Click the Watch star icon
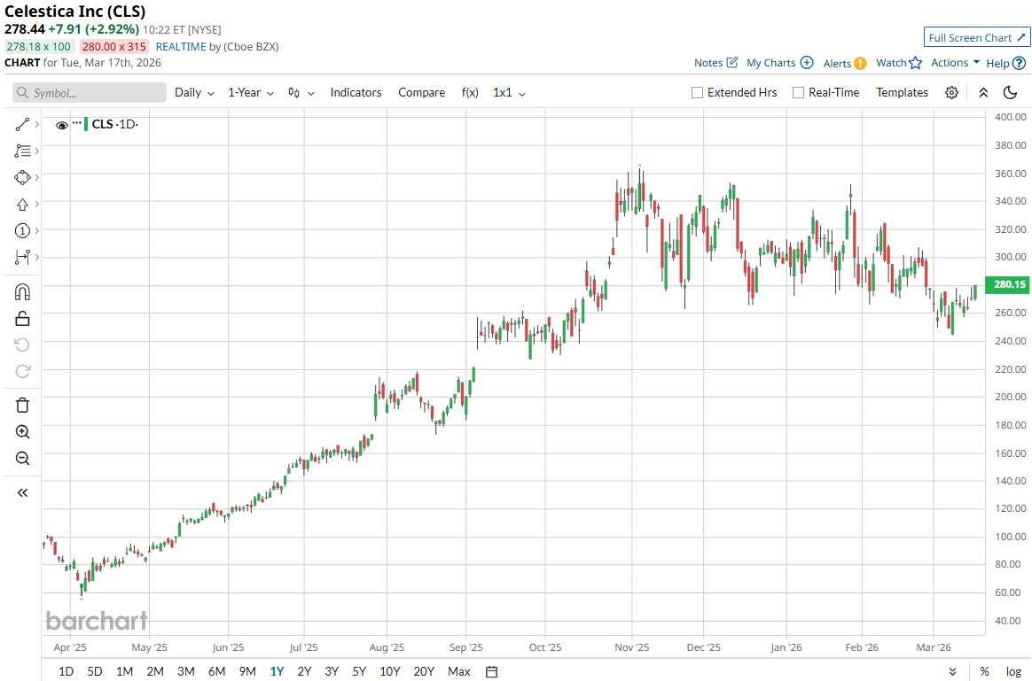The width and height of the screenshot is (1032, 681). (916, 63)
